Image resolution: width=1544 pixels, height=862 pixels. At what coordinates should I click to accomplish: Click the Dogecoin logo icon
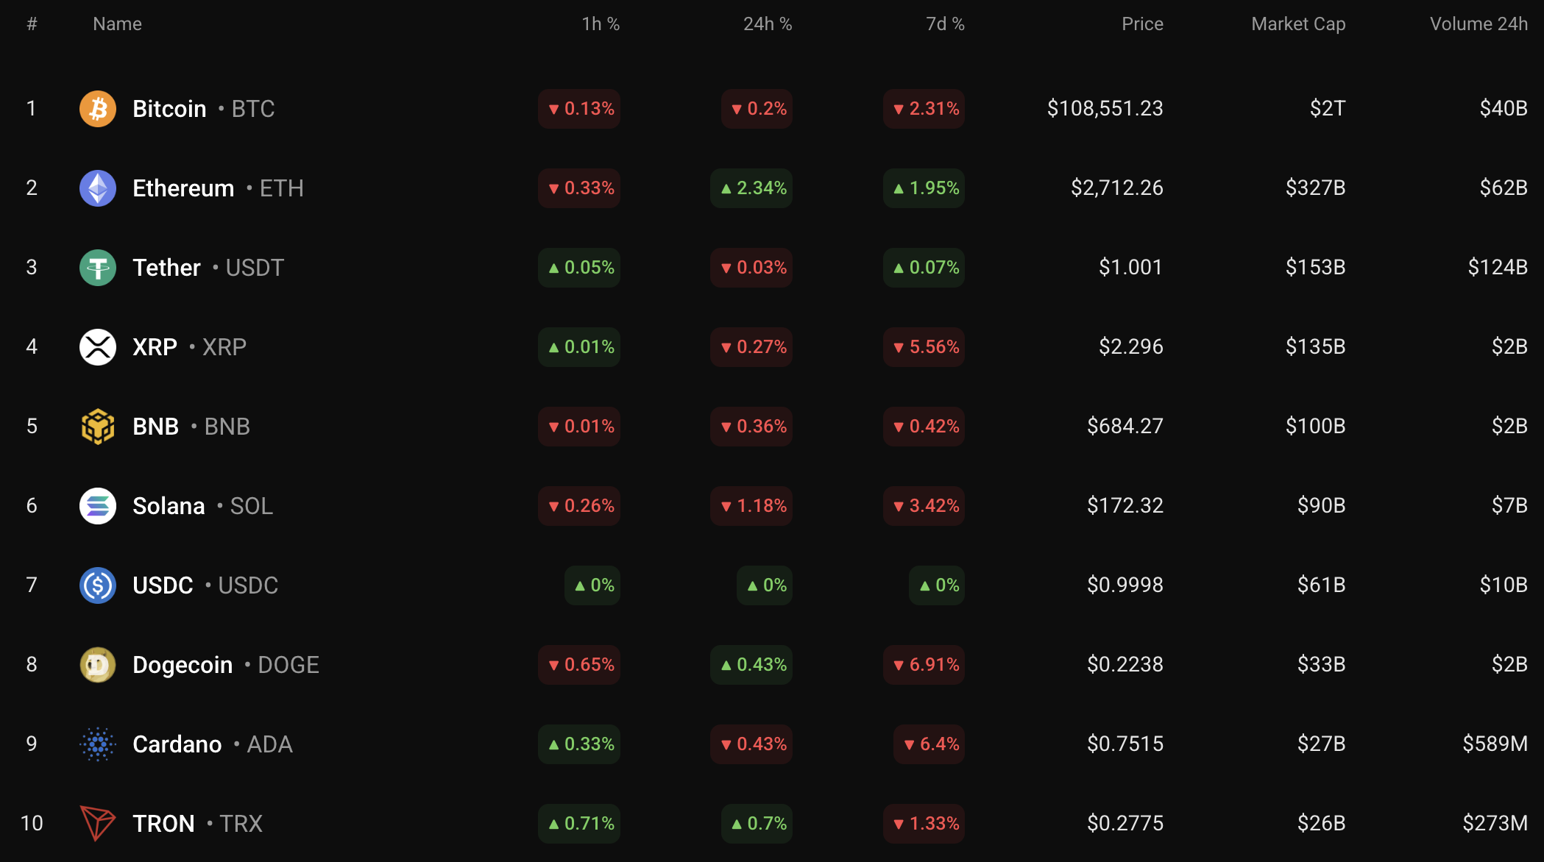pos(98,665)
